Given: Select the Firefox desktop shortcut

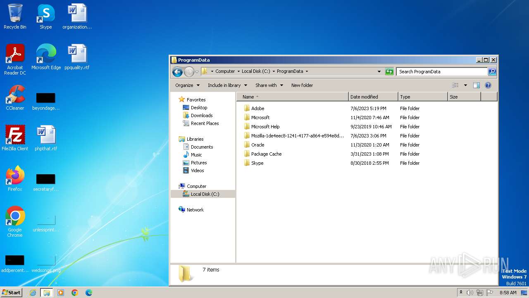Looking at the screenshot, I should 15,179.
